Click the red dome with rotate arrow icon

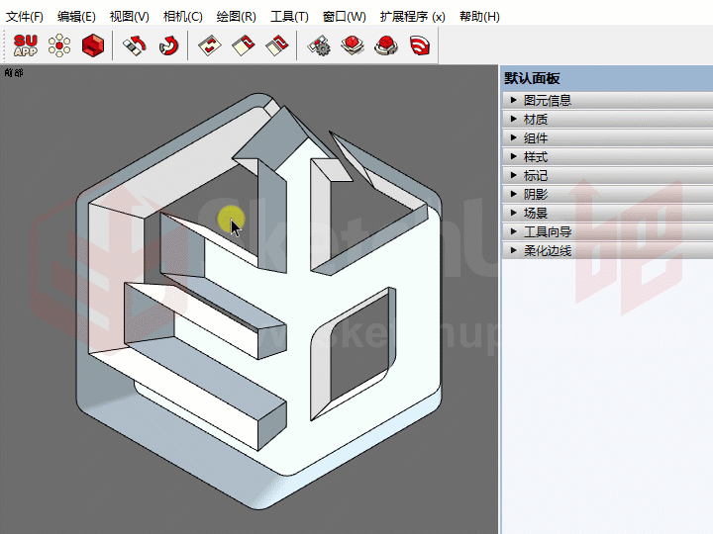386,45
